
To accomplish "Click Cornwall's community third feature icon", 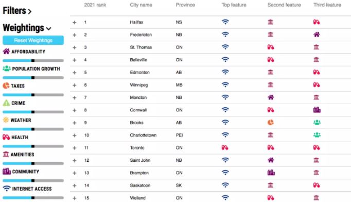I will click(x=317, y=110).
